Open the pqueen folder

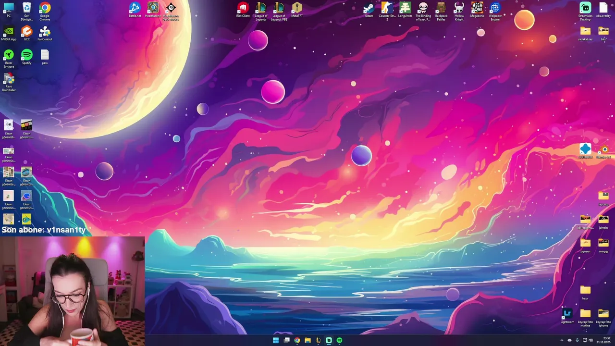point(585,245)
